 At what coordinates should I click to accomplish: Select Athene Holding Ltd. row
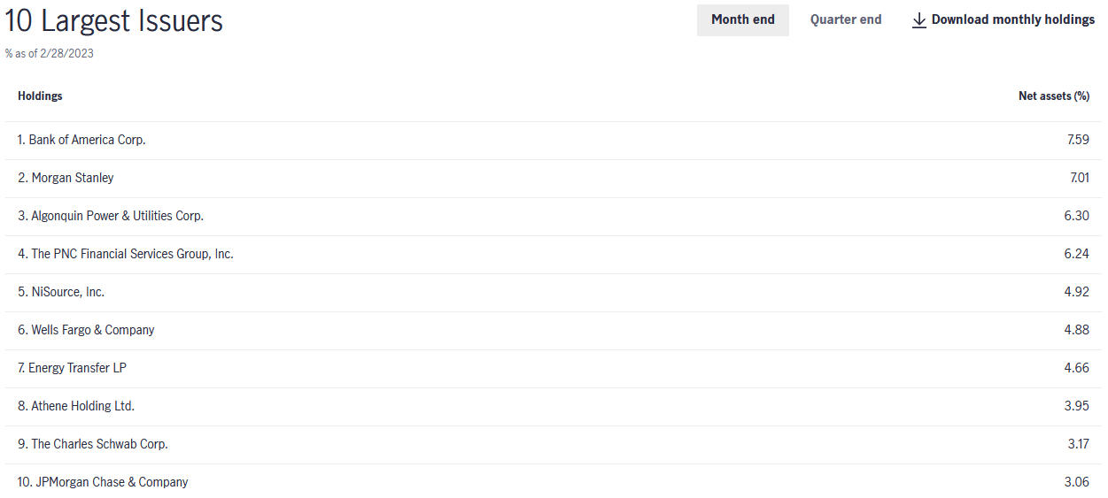[554, 406]
